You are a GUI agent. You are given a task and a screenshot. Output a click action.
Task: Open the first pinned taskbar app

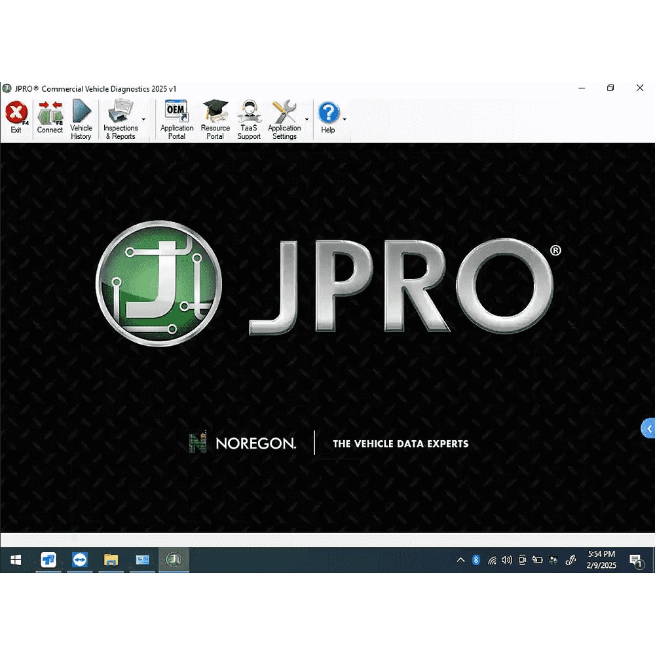48,560
